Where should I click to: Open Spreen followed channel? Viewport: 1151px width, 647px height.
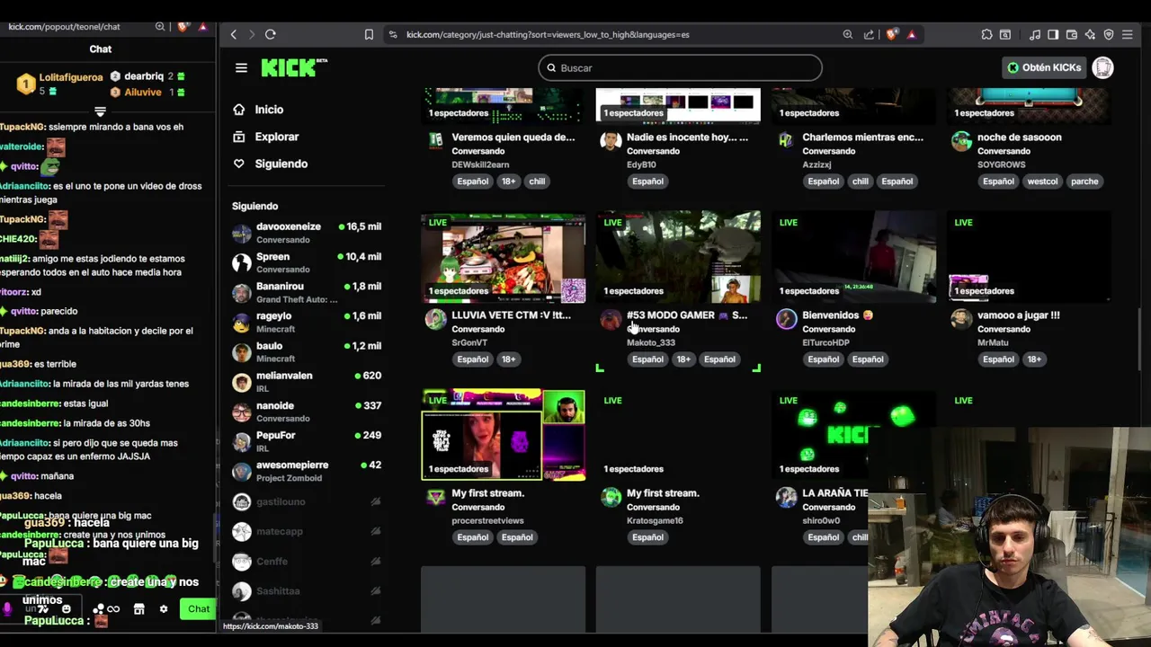point(307,262)
